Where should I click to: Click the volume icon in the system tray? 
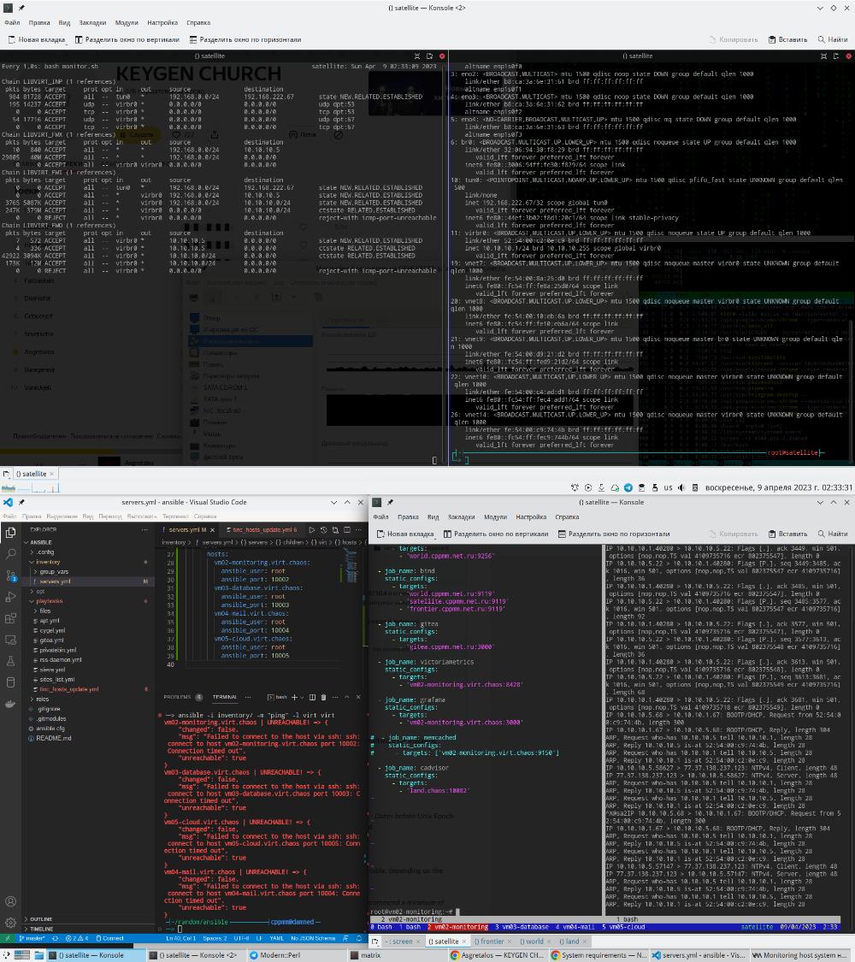[x=681, y=487]
